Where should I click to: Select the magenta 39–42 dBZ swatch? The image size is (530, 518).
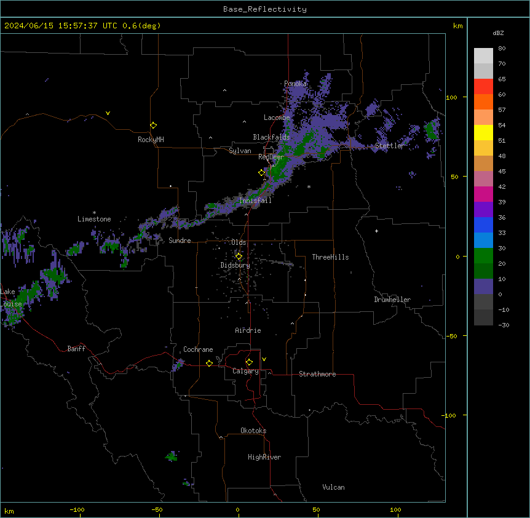(483, 194)
